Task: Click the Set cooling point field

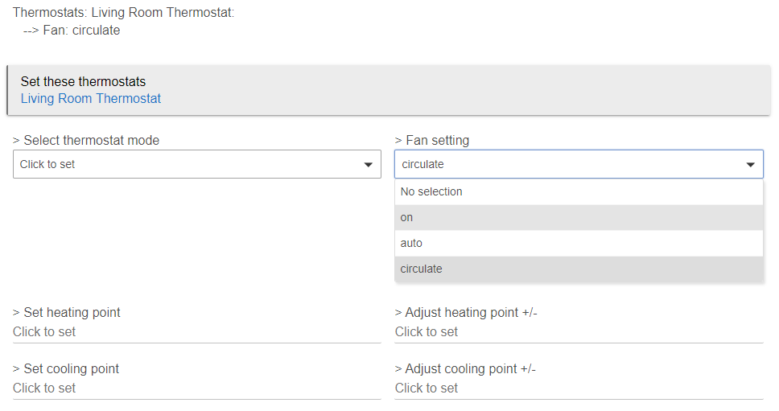Action: [196, 388]
